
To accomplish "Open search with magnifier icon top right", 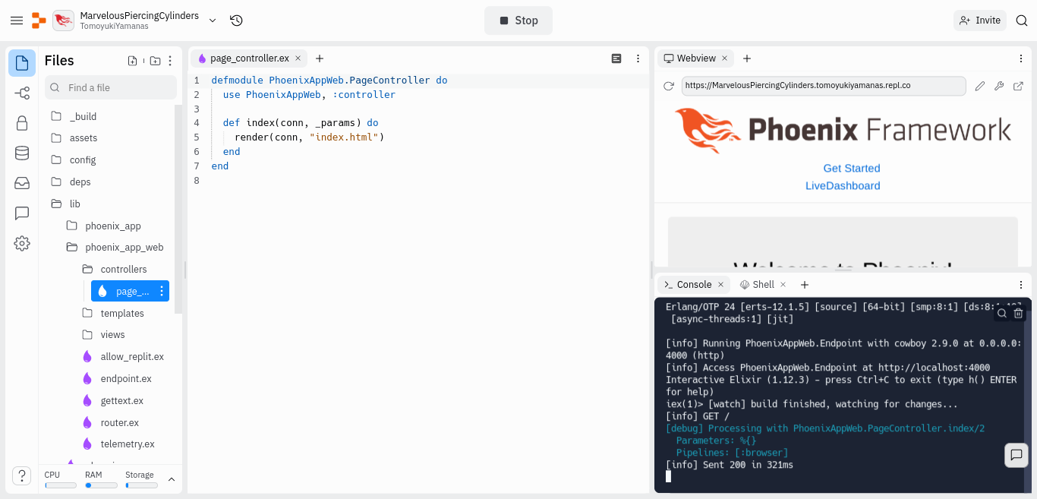I will pyautogui.click(x=1021, y=21).
